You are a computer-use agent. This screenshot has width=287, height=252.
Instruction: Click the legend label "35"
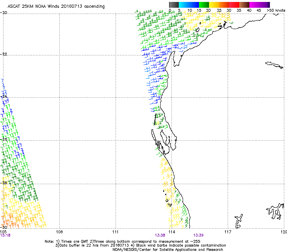click(239, 10)
